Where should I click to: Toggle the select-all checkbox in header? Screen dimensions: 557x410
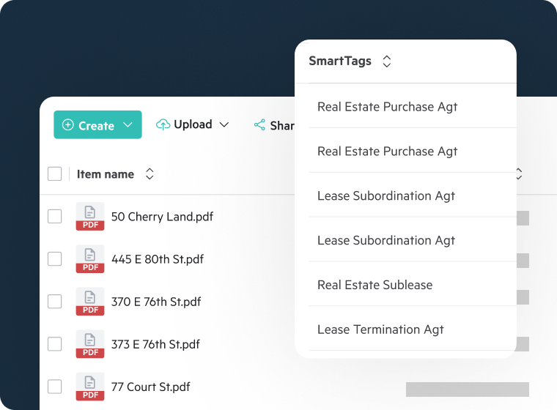55,174
